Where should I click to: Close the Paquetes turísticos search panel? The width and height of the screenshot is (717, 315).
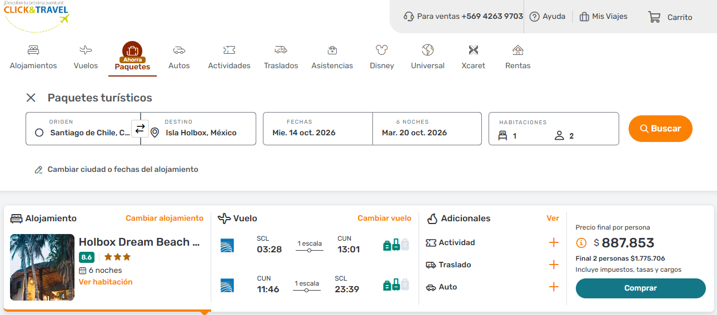[x=31, y=98]
